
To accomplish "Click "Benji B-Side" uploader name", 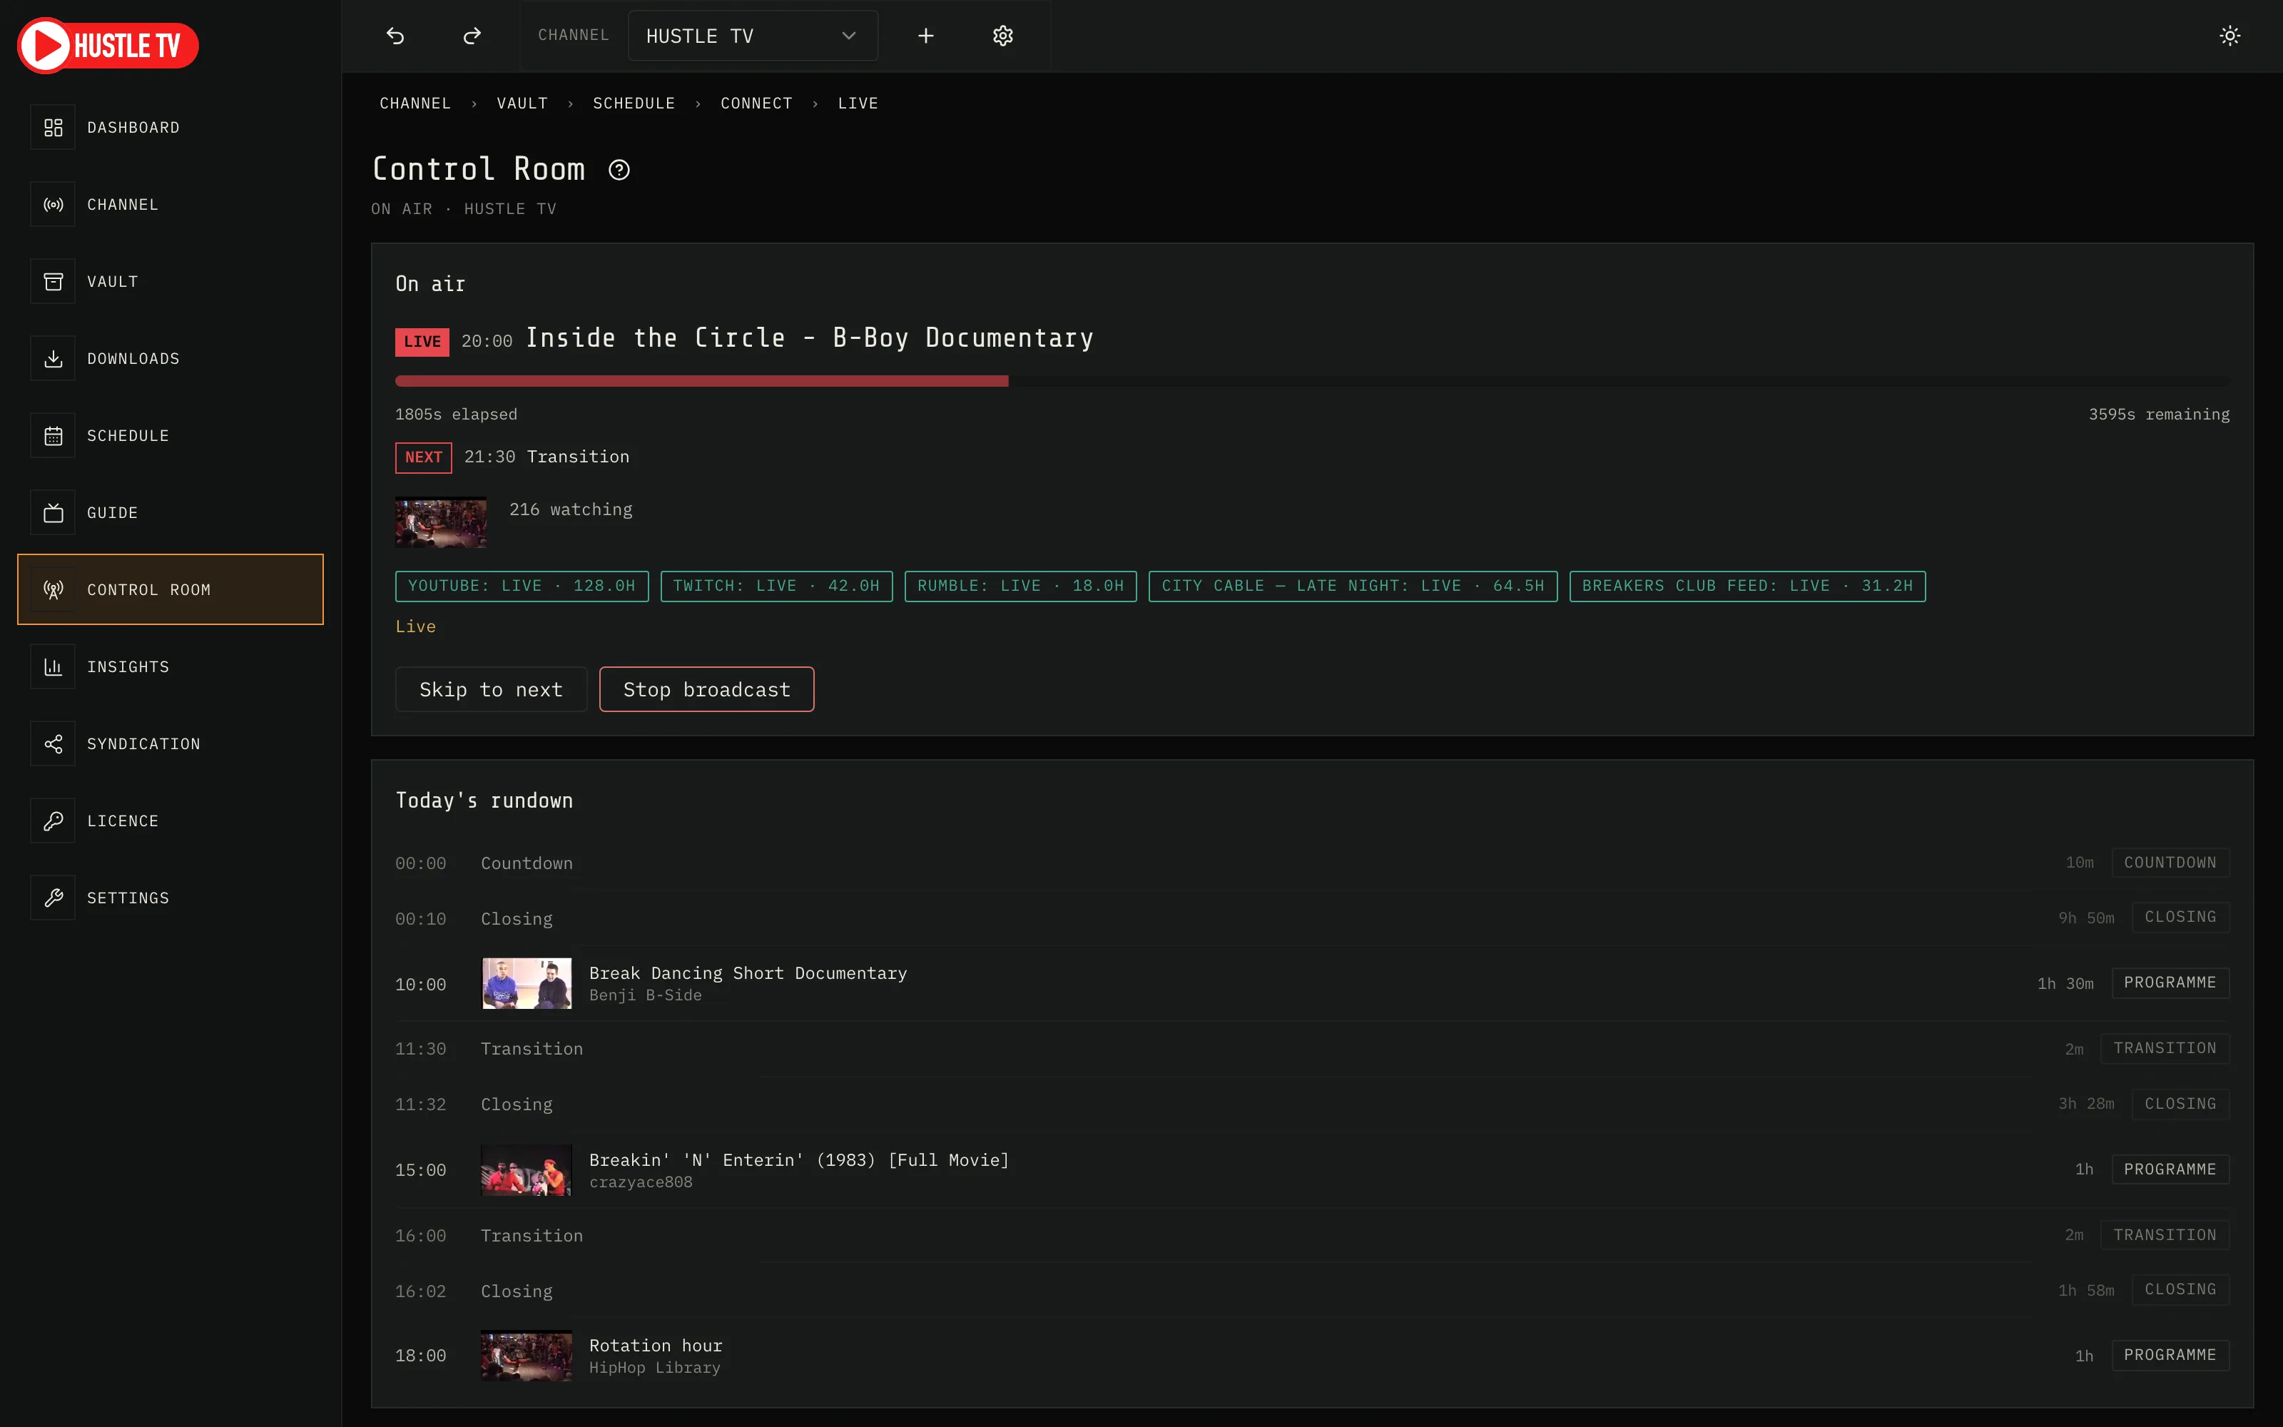I will pos(645,996).
